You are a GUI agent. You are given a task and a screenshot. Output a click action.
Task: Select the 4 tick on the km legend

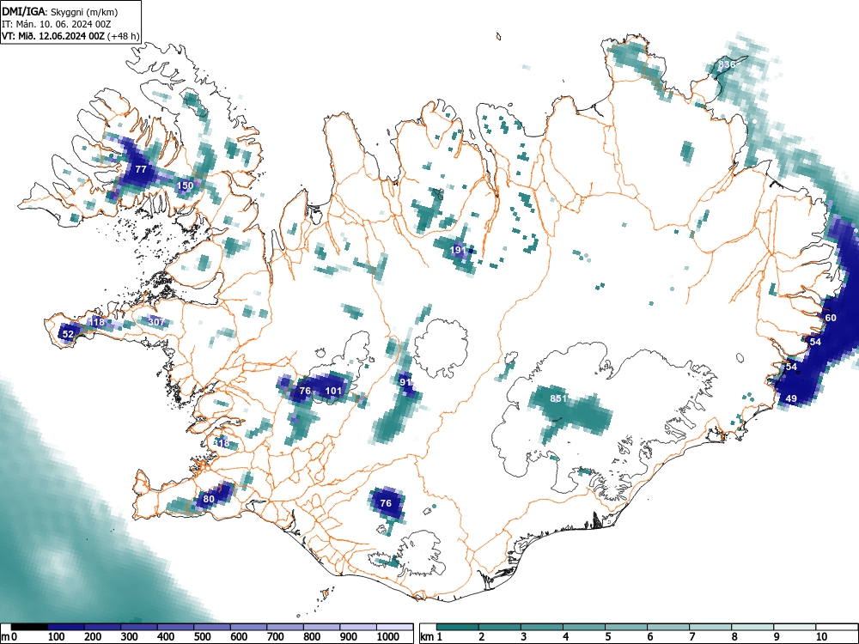point(565,637)
